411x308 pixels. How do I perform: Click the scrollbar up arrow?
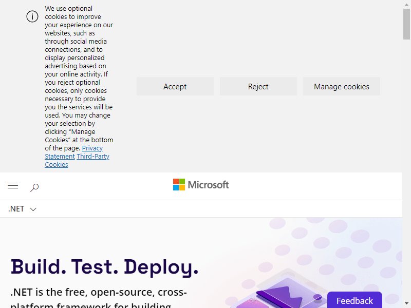point(406,4)
